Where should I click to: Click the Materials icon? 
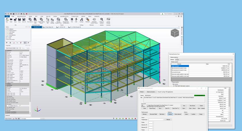point(88,19)
